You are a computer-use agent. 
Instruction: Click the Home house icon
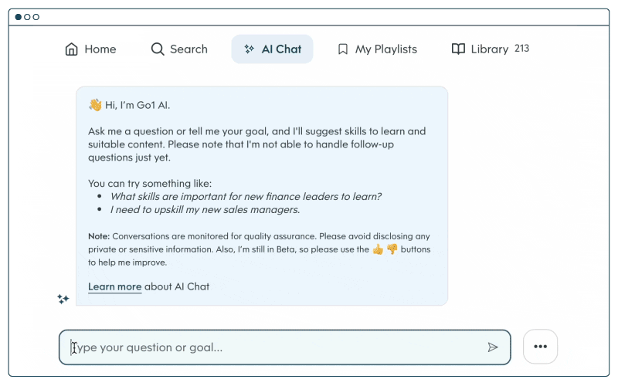point(72,49)
